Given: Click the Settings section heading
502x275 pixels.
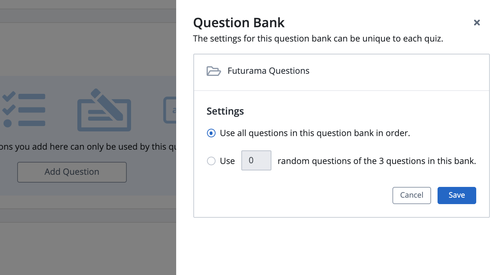Looking at the screenshot, I should (x=225, y=111).
